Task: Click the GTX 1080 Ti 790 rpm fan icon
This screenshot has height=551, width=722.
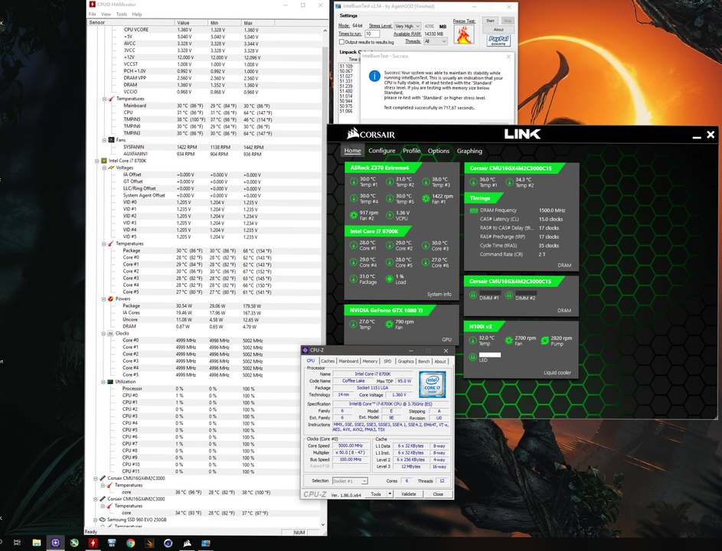Action: 389,324
